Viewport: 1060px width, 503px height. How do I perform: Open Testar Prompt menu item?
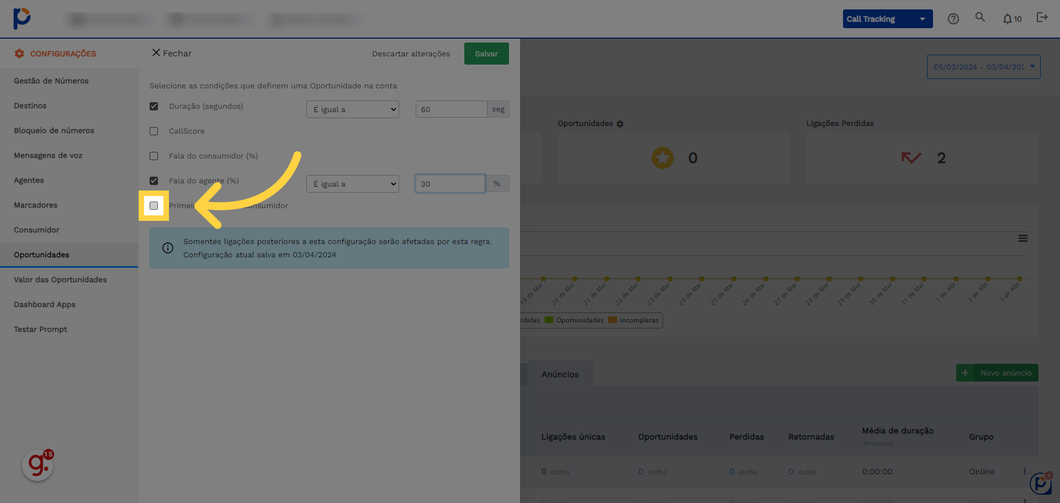(x=69, y=329)
